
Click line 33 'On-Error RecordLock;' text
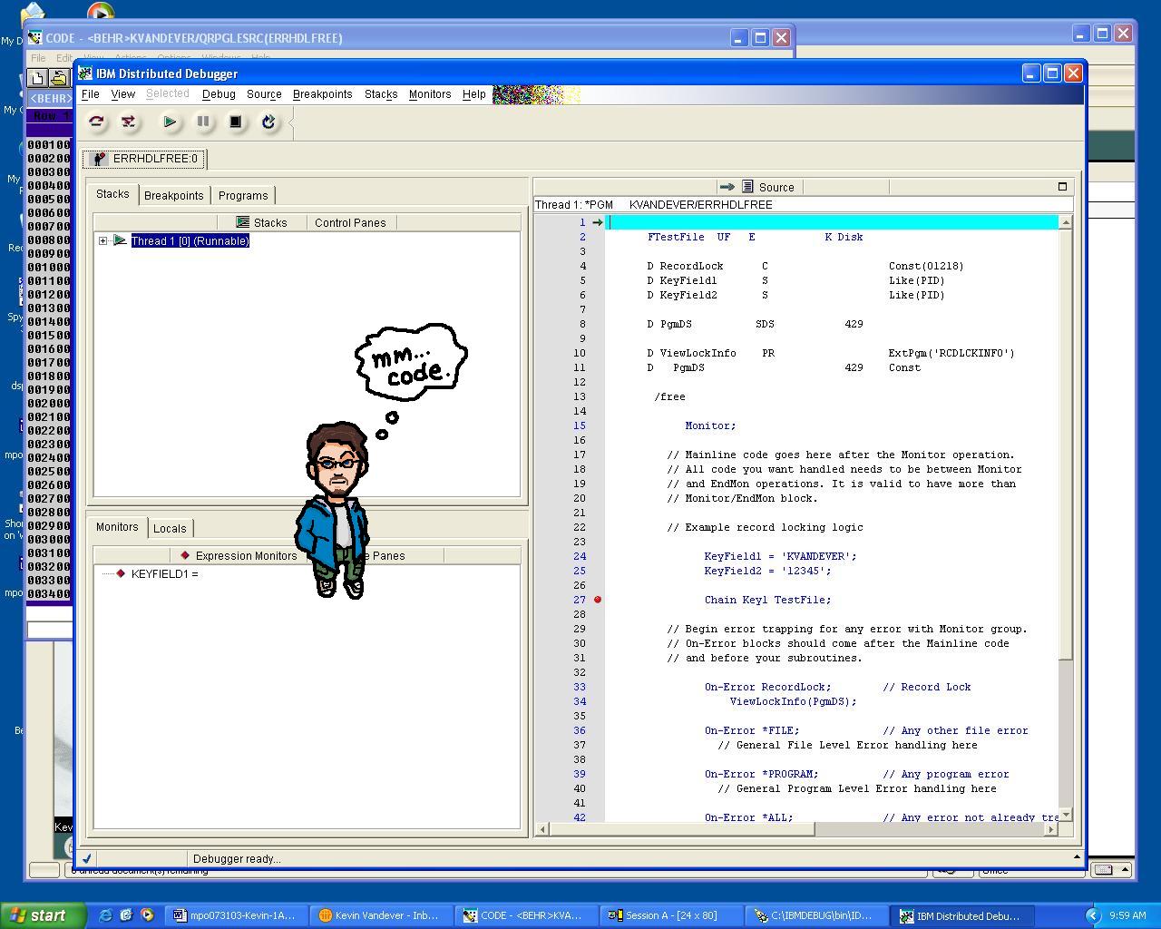pos(767,687)
